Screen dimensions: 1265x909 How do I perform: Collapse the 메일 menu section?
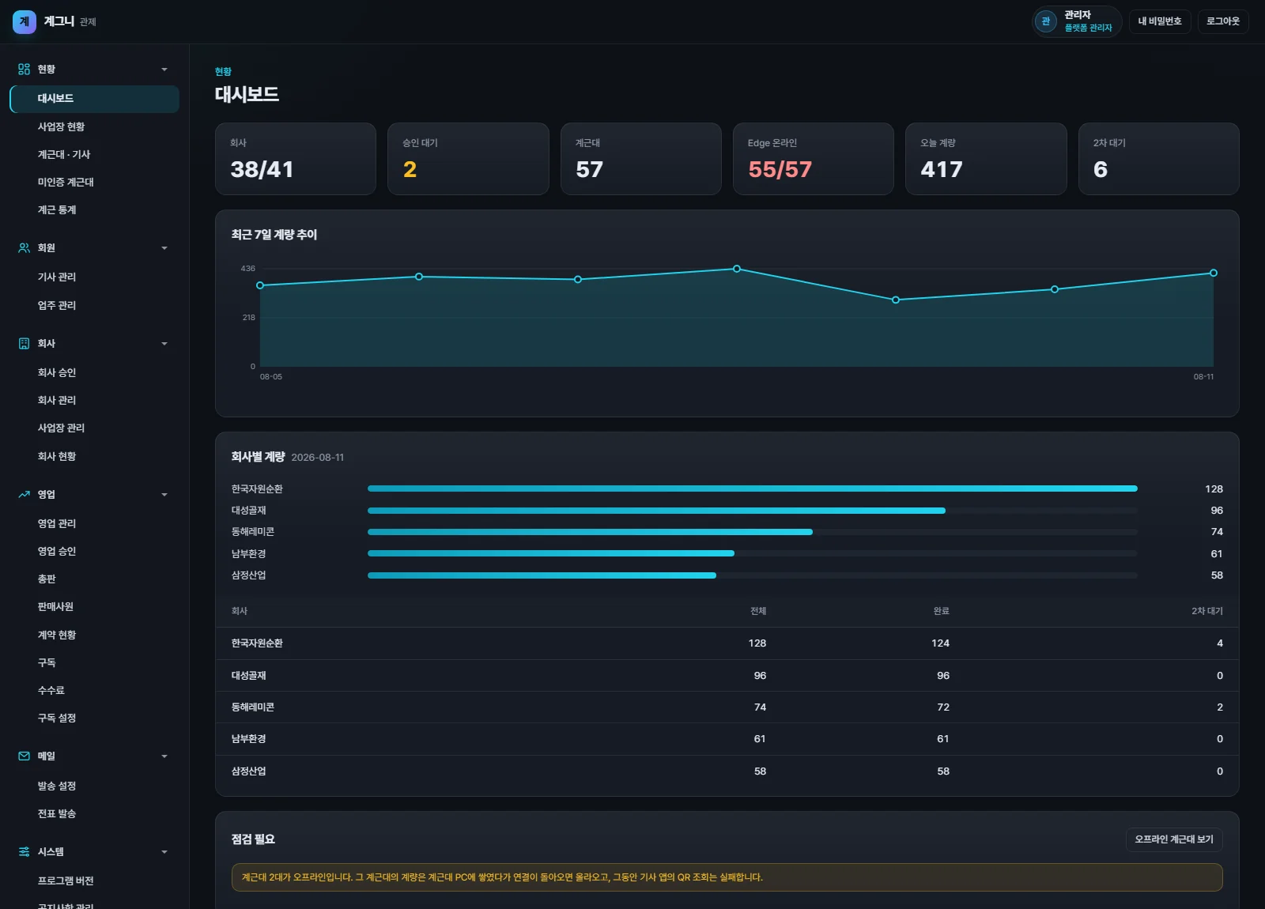(x=164, y=756)
